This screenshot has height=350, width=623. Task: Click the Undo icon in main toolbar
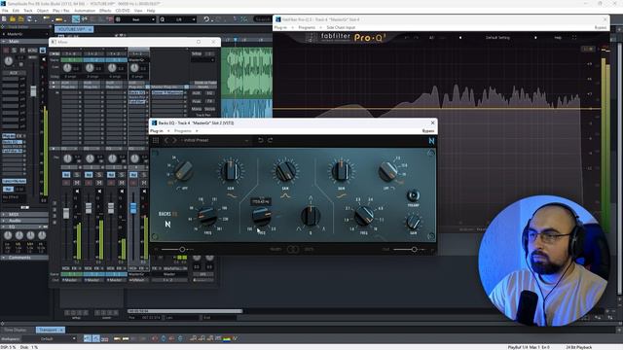205,19
